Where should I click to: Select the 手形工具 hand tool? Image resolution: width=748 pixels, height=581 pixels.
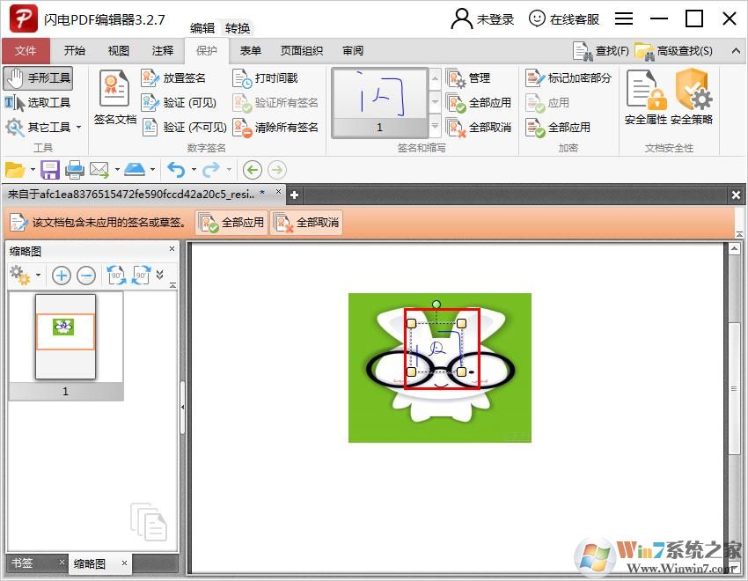pyautogui.click(x=38, y=77)
